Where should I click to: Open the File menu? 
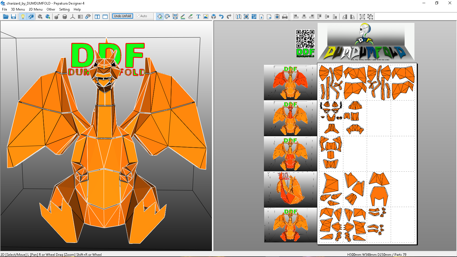coord(5,9)
